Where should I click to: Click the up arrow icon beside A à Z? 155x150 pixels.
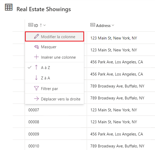tap(36, 67)
